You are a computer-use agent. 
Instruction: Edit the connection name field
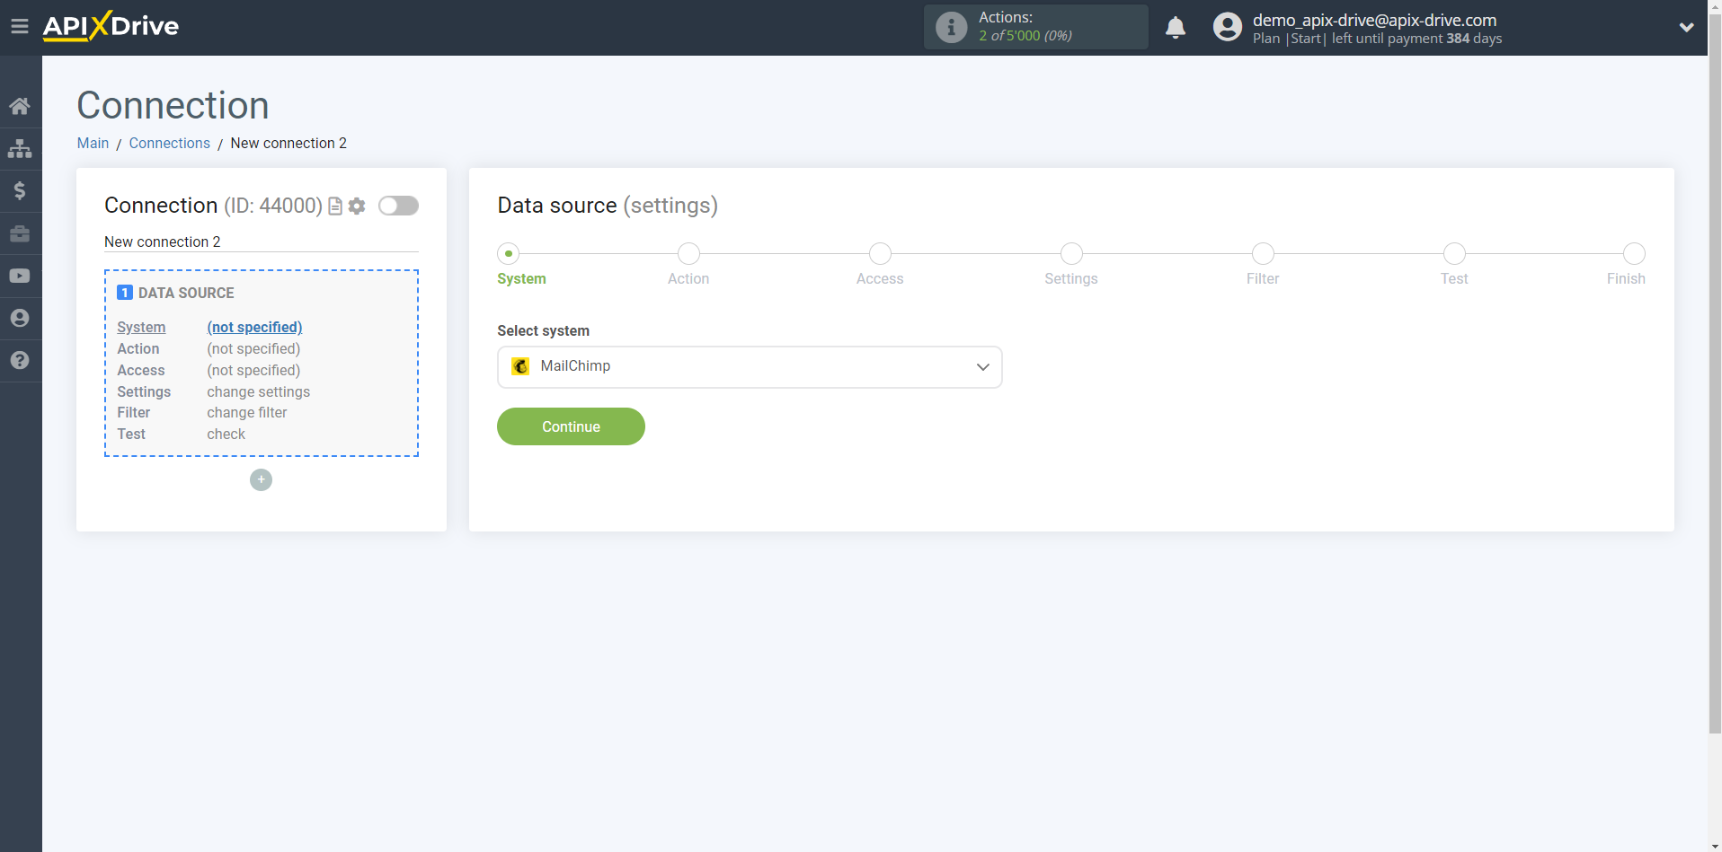pyautogui.click(x=261, y=242)
